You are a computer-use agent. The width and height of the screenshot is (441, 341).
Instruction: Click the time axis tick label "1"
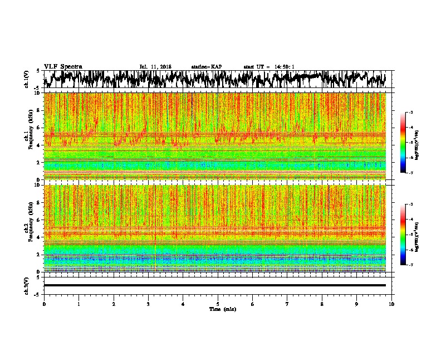tap(79, 304)
